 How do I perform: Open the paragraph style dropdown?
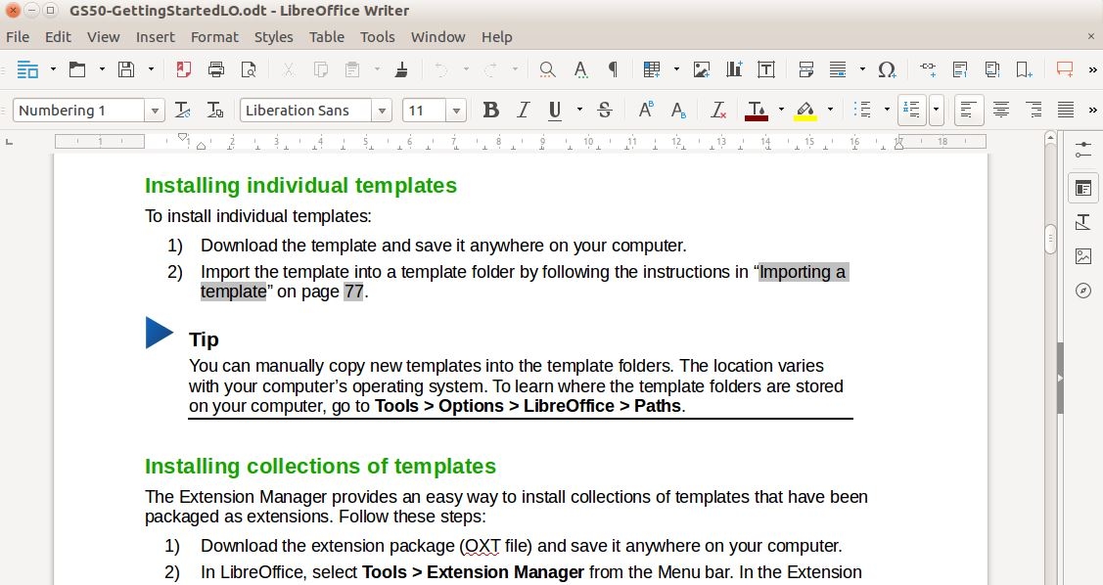(154, 110)
